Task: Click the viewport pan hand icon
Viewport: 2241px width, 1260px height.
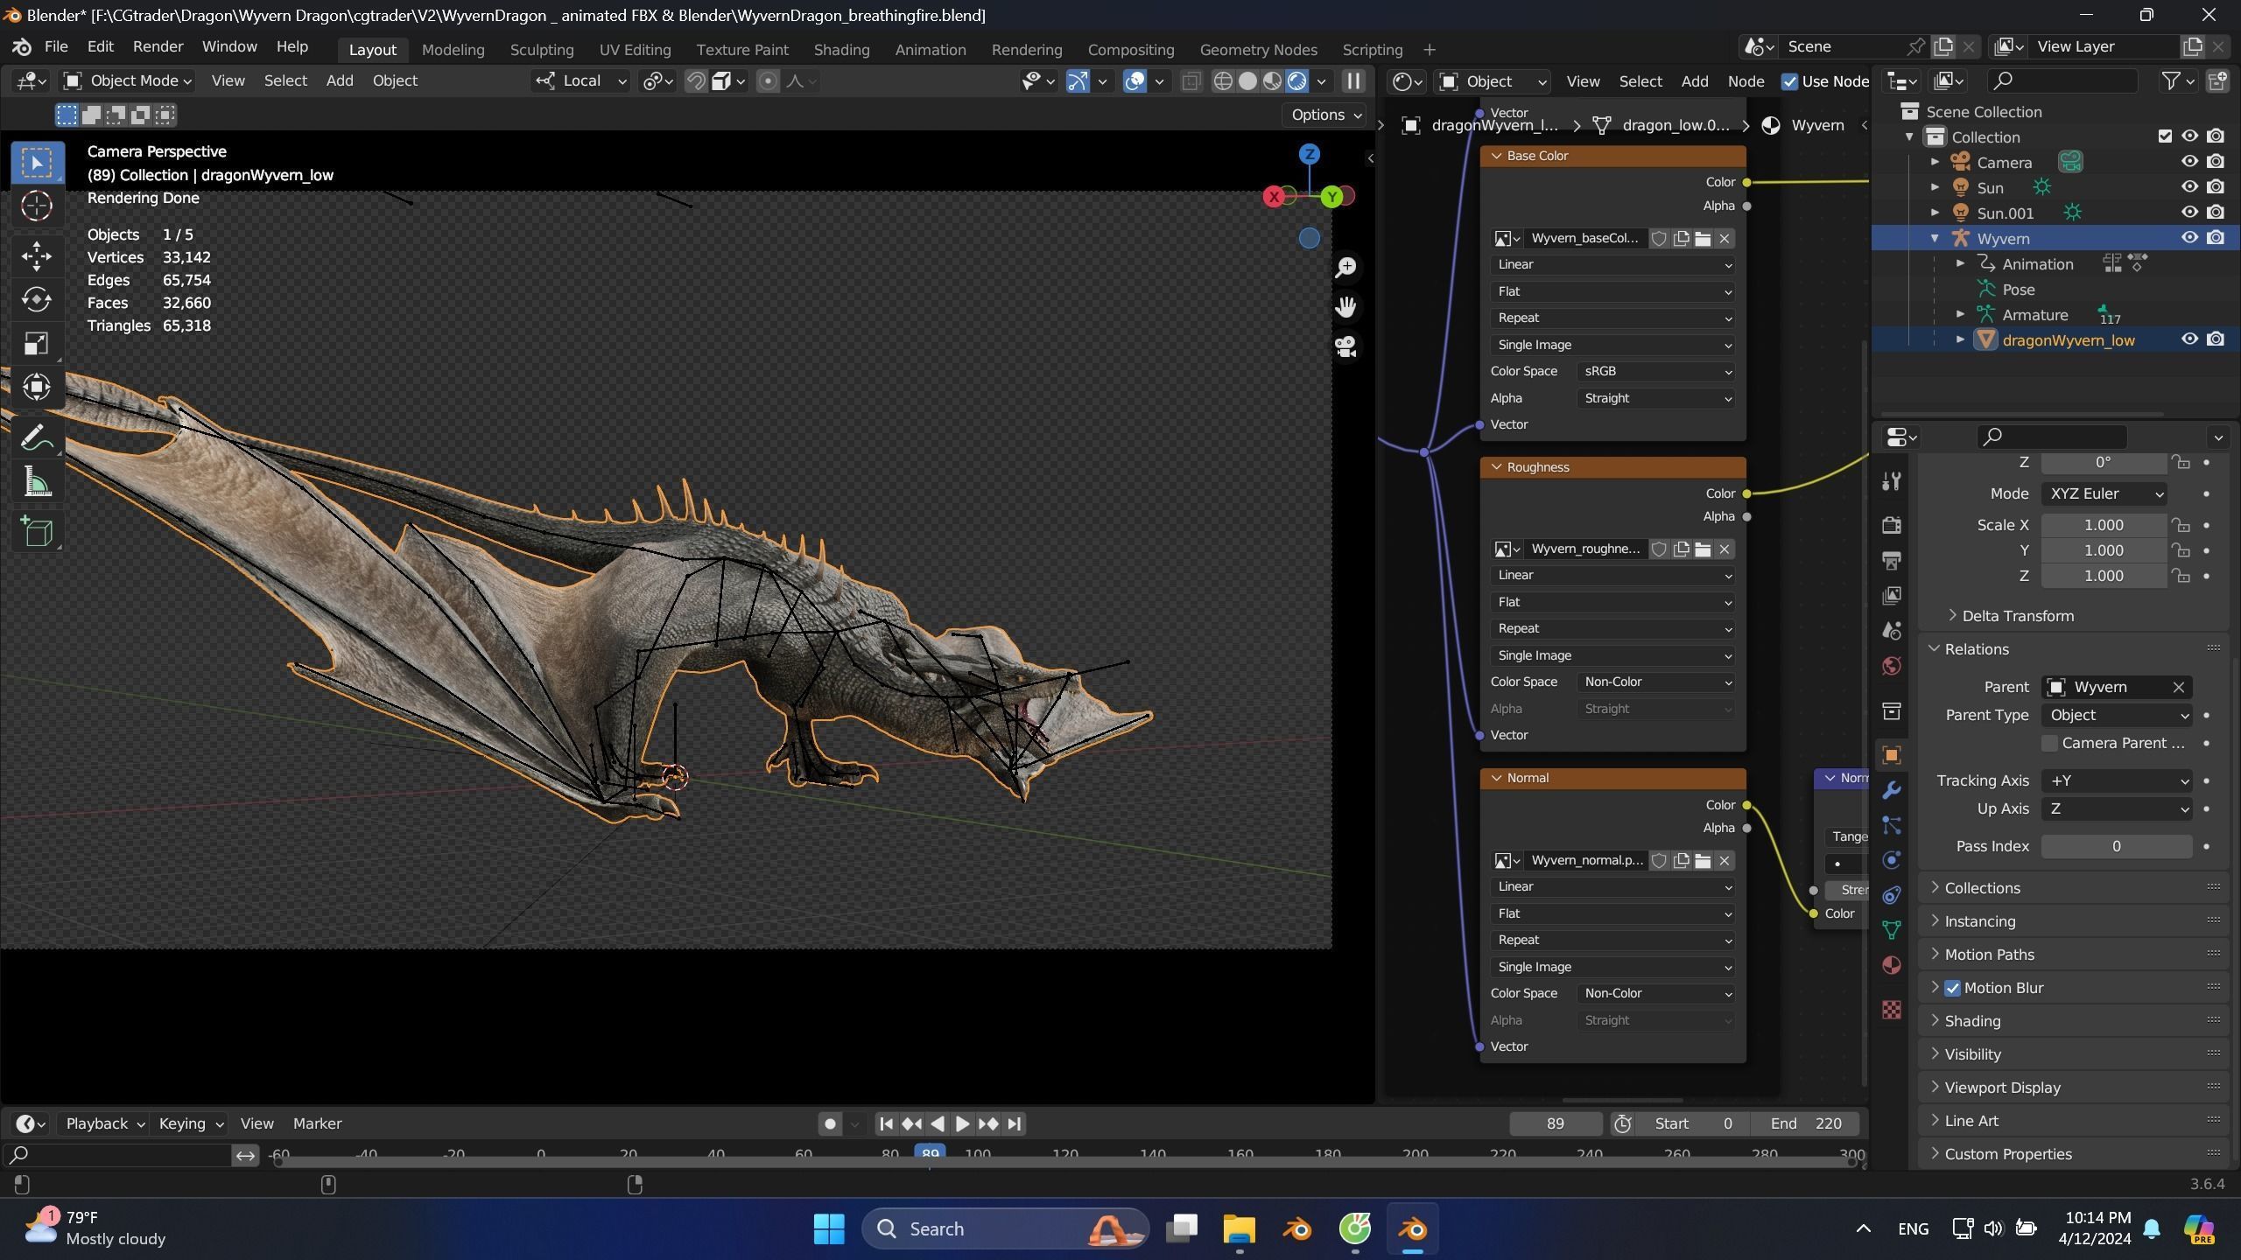Action: (1345, 306)
